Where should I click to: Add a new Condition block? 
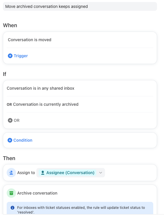tap(20, 140)
